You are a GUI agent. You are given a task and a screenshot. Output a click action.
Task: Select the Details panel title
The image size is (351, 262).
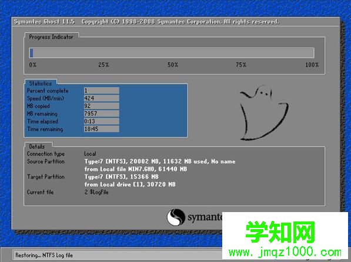point(37,146)
